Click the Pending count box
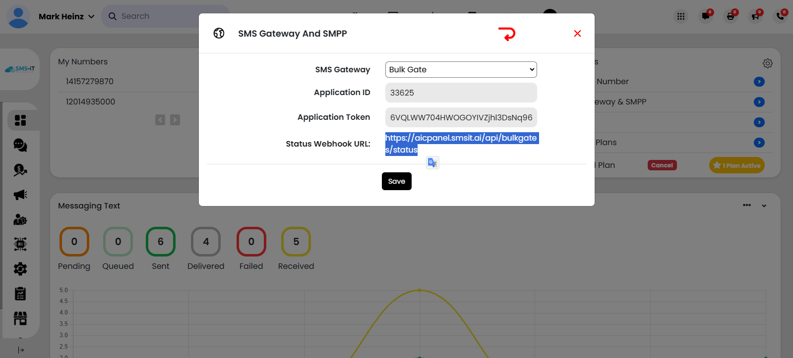This screenshot has height=358, width=793. 74,242
